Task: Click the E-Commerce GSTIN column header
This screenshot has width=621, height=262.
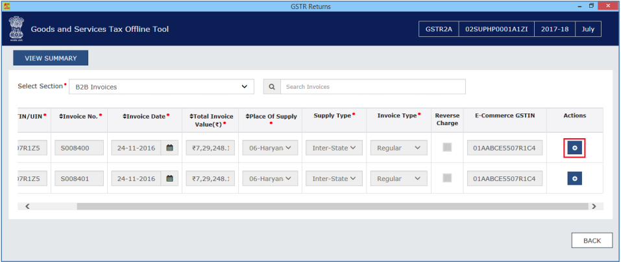Action: point(505,115)
